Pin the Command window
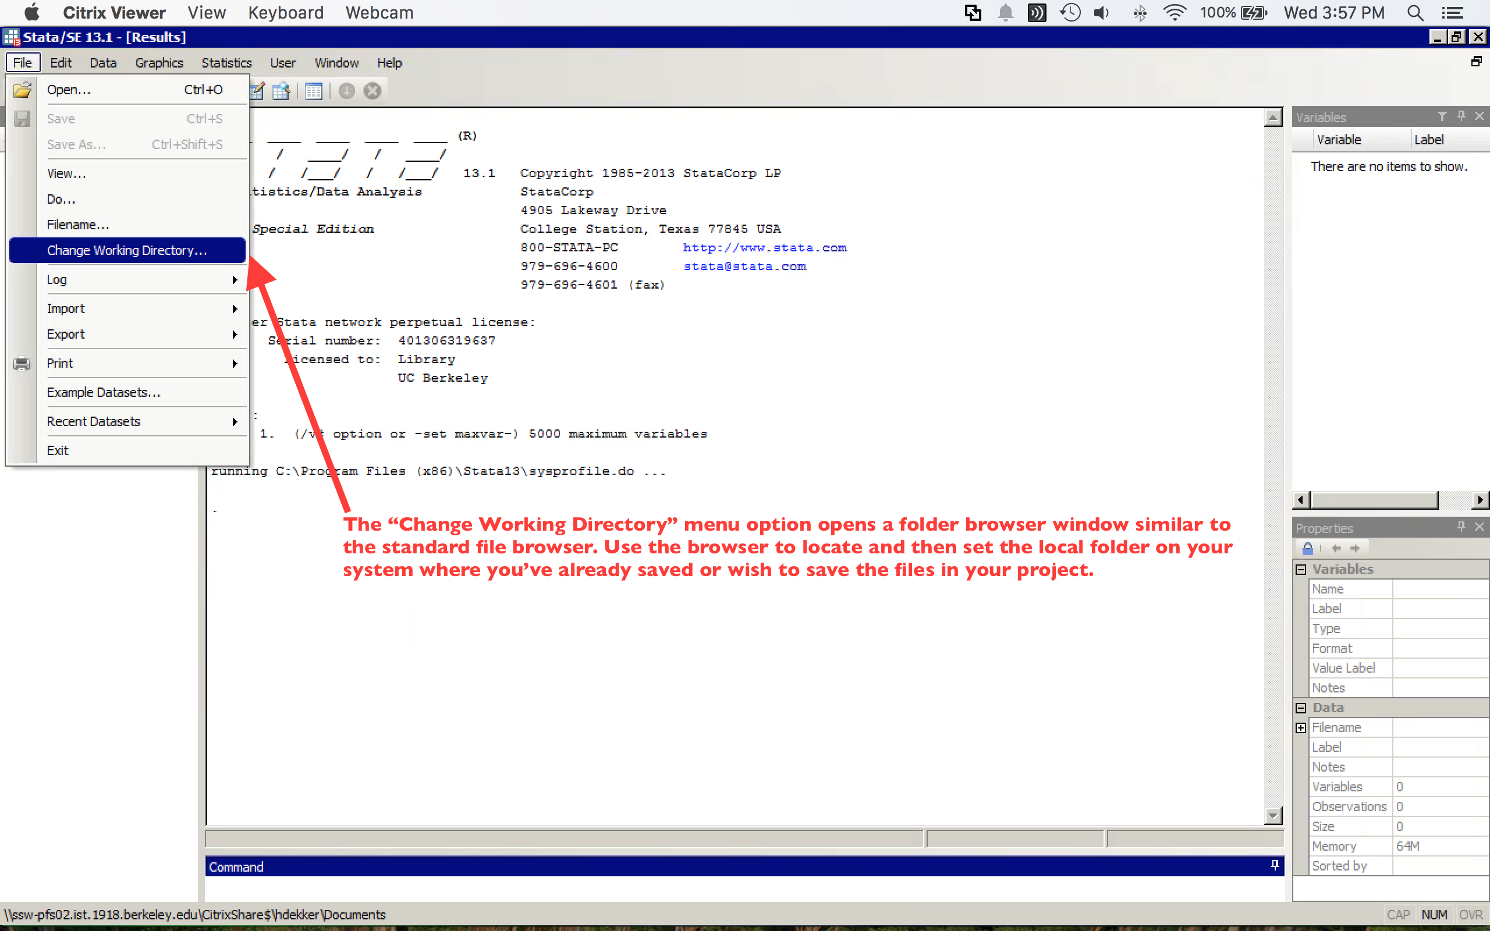Image resolution: width=1490 pixels, height=931 pixels. tap(1275, 865)
